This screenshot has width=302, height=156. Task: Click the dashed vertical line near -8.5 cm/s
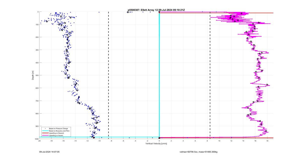(108, 75)
